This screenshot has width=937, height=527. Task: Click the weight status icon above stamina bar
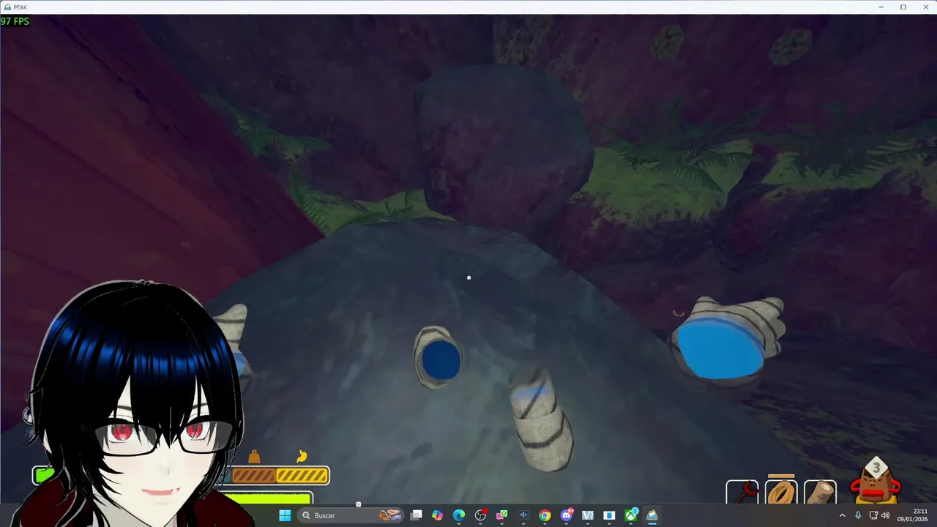[254, 457]
